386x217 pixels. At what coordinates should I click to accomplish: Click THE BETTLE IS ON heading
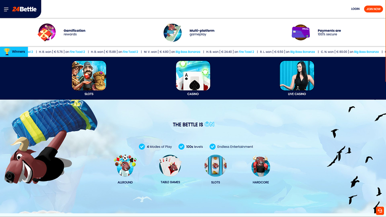click(193, 125)
